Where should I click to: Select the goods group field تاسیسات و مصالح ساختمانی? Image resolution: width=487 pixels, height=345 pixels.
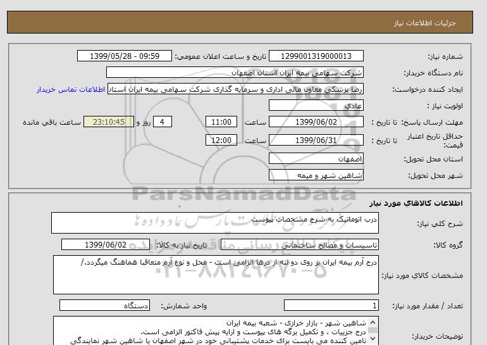[299, 245]
